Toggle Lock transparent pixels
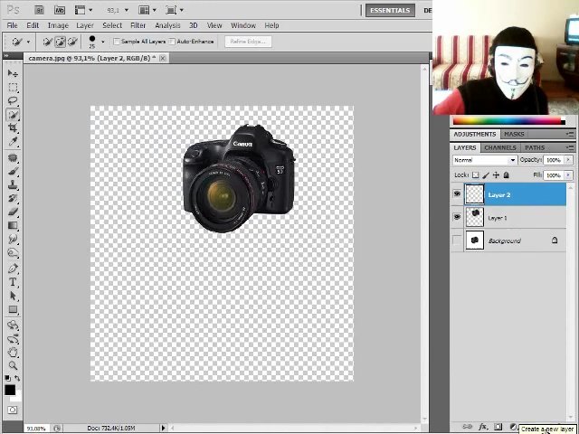Viewport: 579px width, 434px height. coord(476,175)
